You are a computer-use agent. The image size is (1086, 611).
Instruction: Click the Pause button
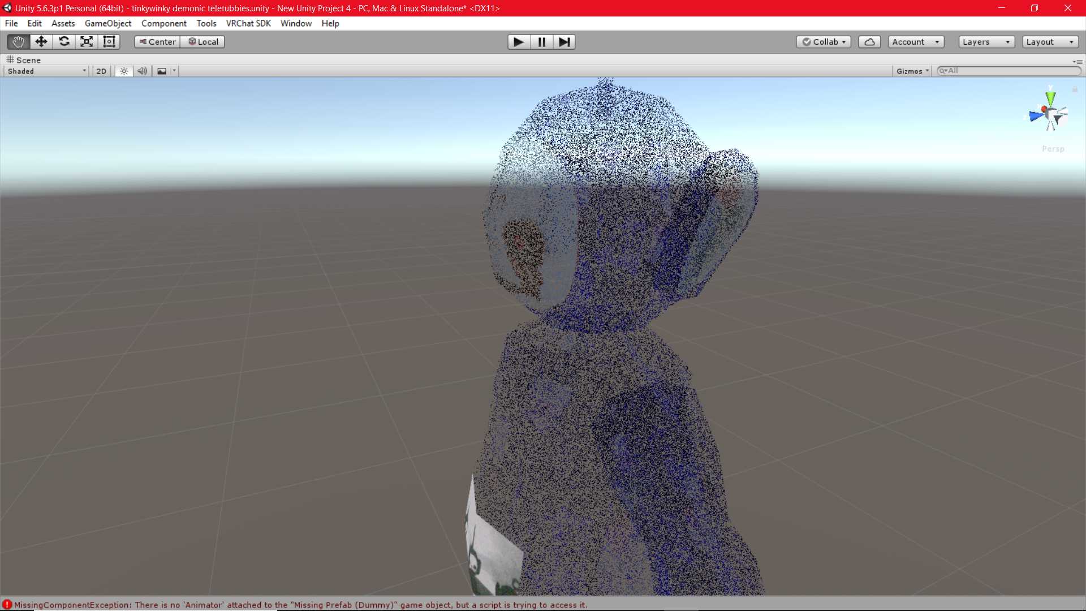(541, 42)
